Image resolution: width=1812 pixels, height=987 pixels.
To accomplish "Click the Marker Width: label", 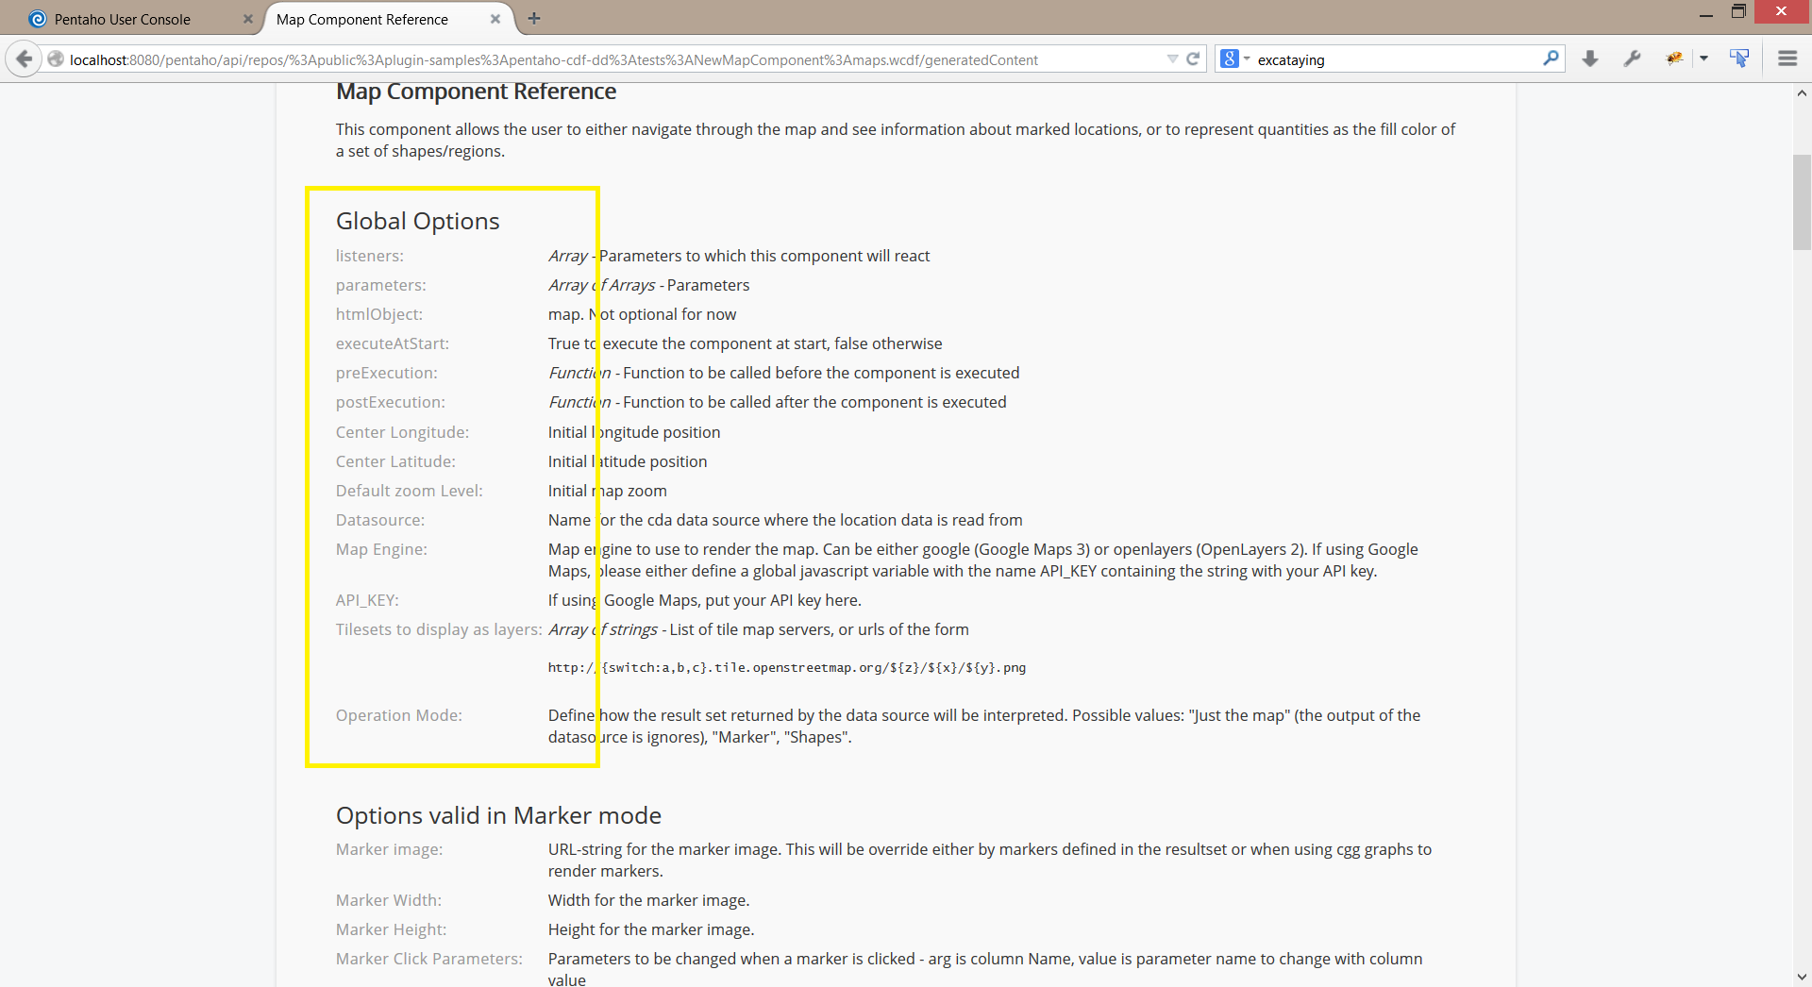I will click(389, 900).
